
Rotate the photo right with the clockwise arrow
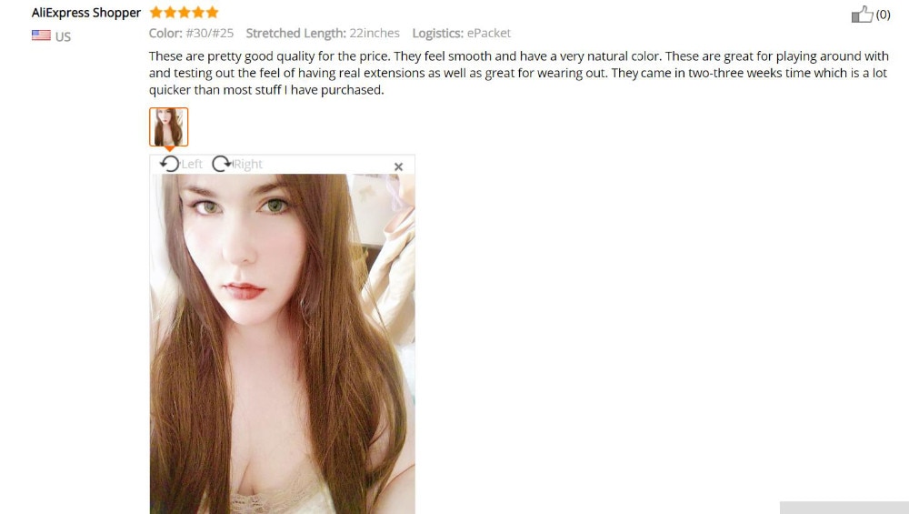[x=222, y=164]
